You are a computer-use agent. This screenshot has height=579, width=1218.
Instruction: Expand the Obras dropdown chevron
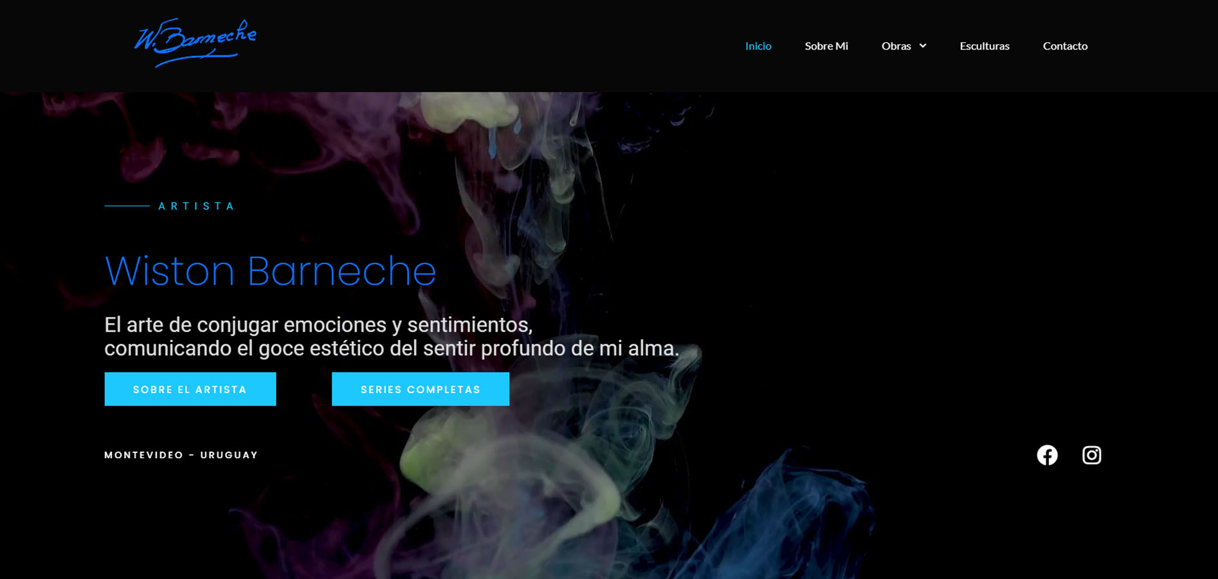coord(923,46)
